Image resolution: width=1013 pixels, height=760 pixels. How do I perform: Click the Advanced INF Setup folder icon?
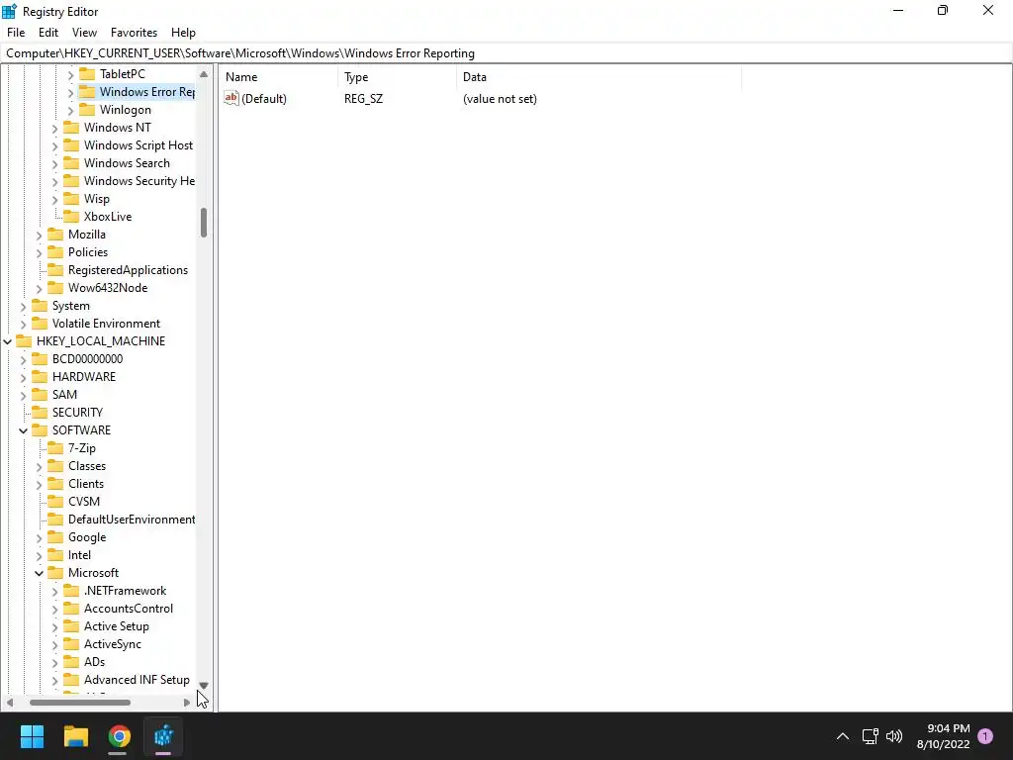pos(71,680)
